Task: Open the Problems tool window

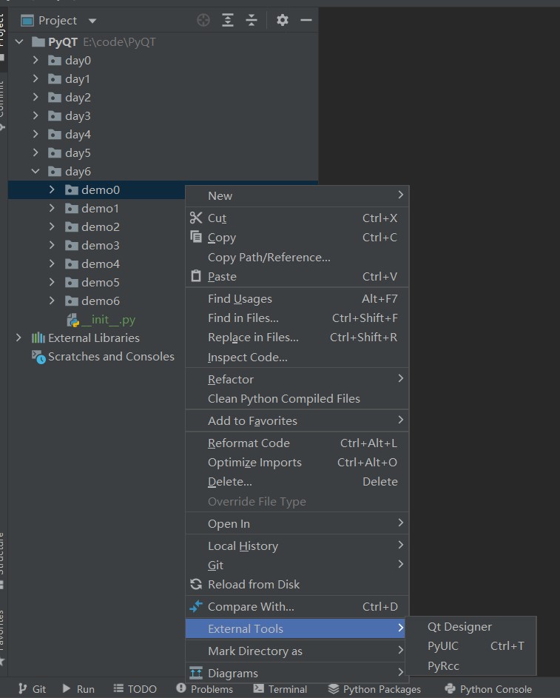Action: pyautogui.click(x=205, y=688)
